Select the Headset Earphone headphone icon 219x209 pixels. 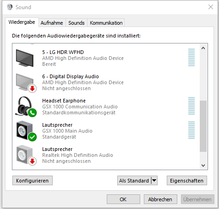click(25, 106)
